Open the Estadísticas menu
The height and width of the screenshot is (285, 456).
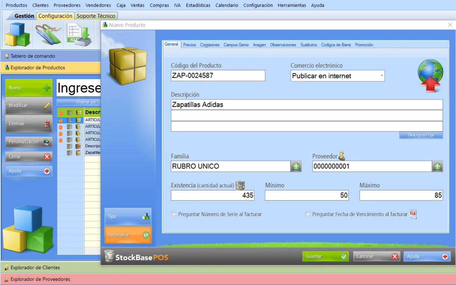tap(198, 5)
